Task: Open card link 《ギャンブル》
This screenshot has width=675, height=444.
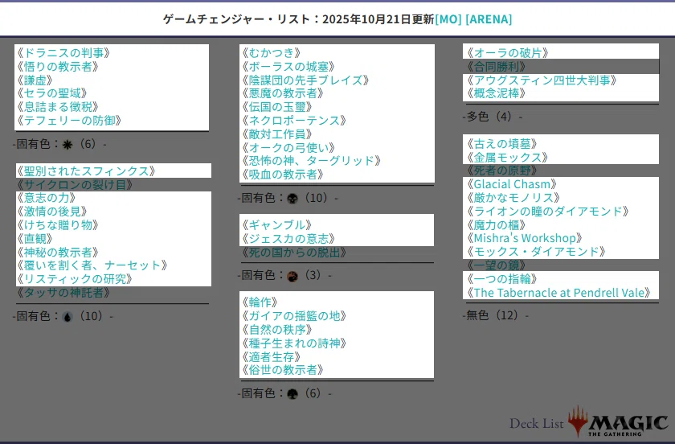Action: pyautogui.click(x=276, y=225)
